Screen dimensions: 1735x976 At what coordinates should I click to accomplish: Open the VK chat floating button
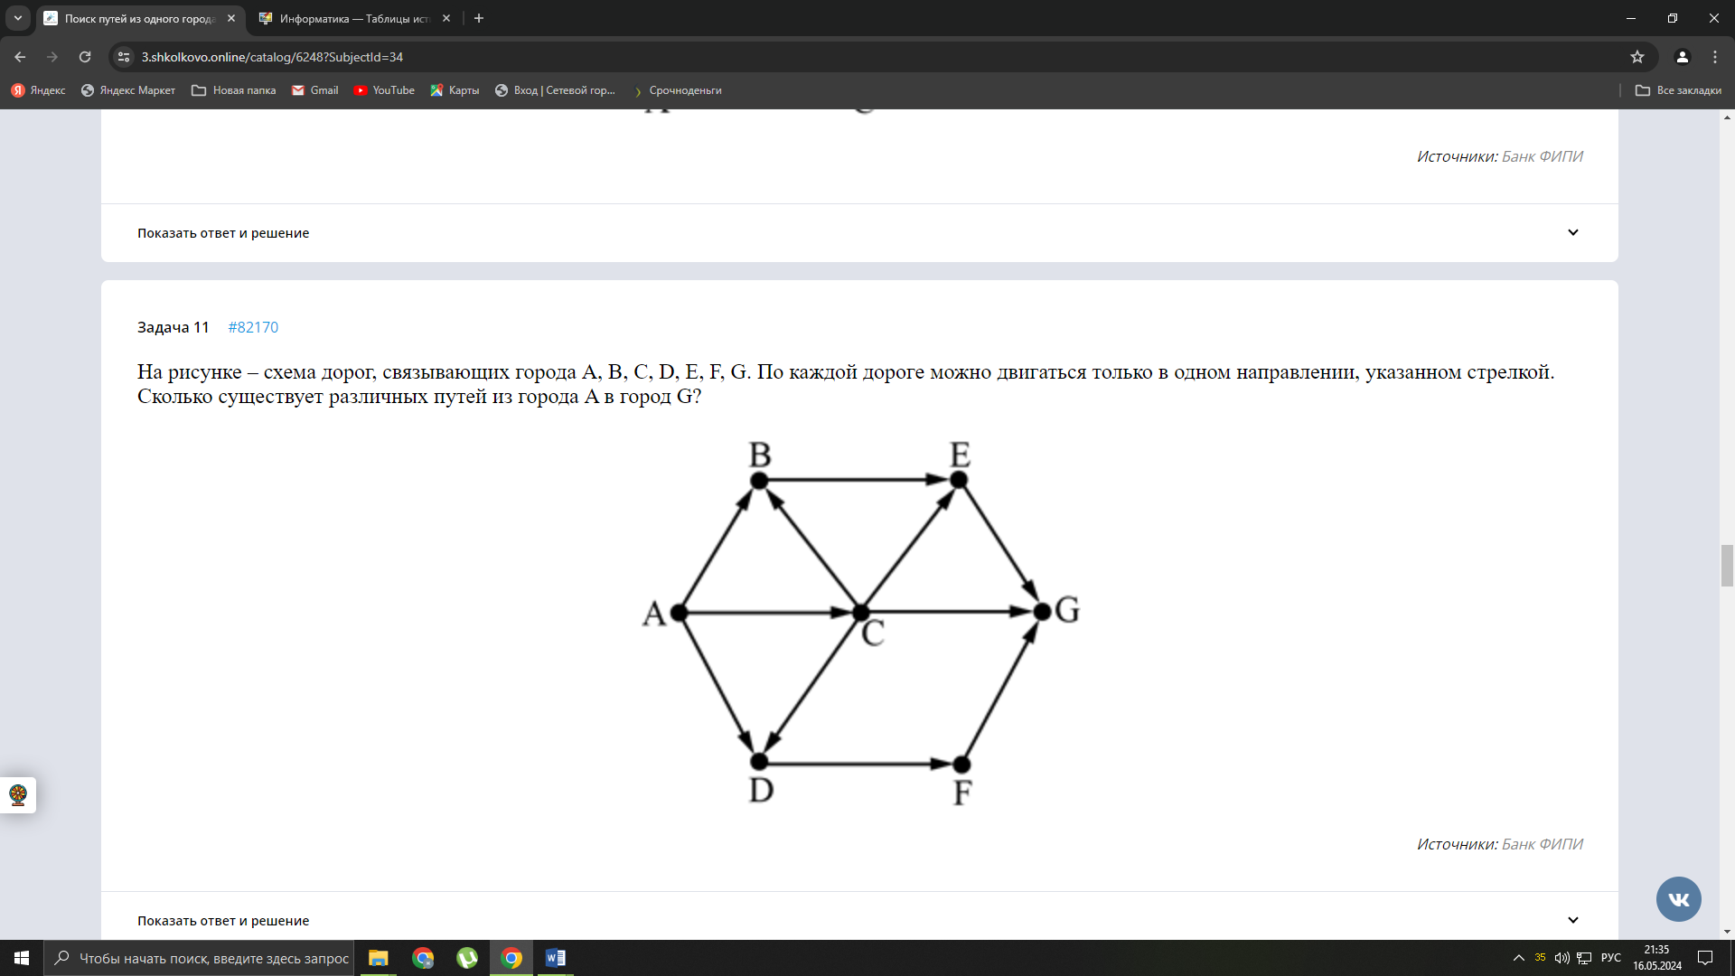tap(1679, 899)
